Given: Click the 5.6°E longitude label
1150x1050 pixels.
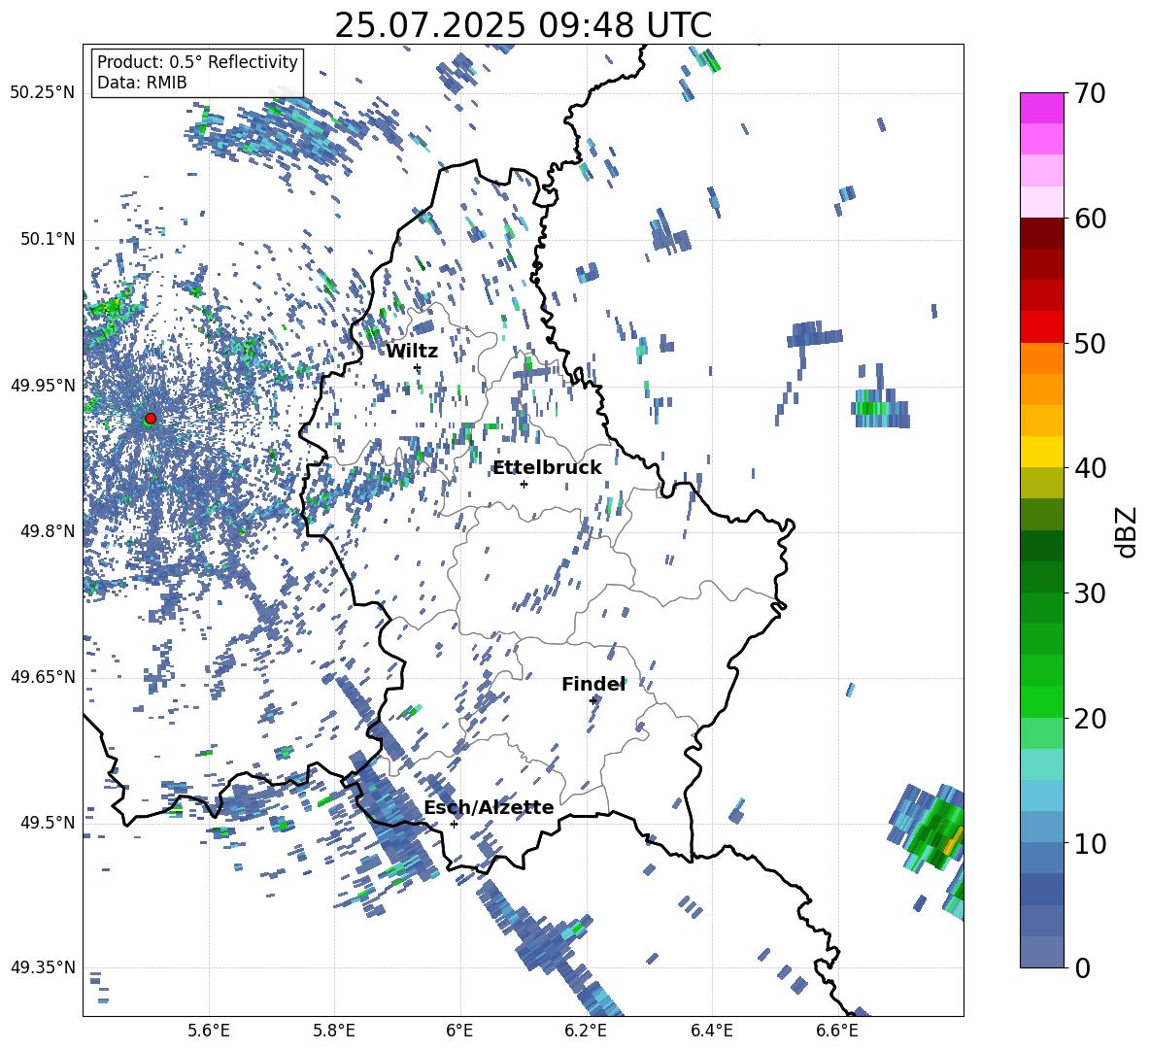Looking at the screenshot, I should (209, 1031).
